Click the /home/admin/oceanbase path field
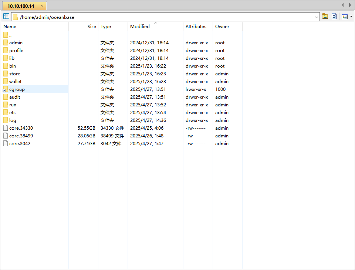 (x=165, y=17)
